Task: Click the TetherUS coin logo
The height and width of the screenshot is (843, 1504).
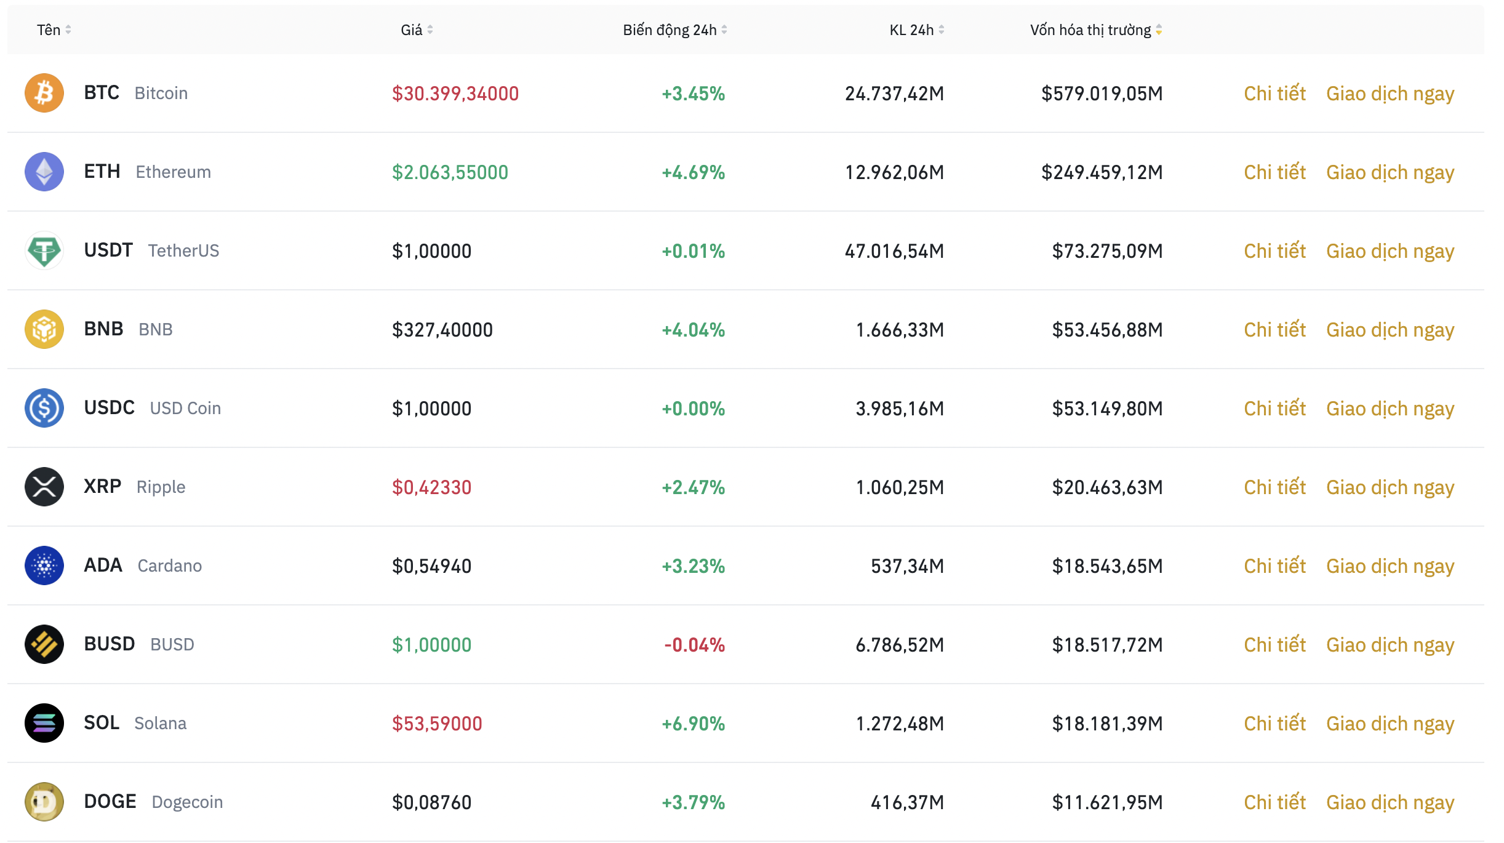Action: point(44,250)
